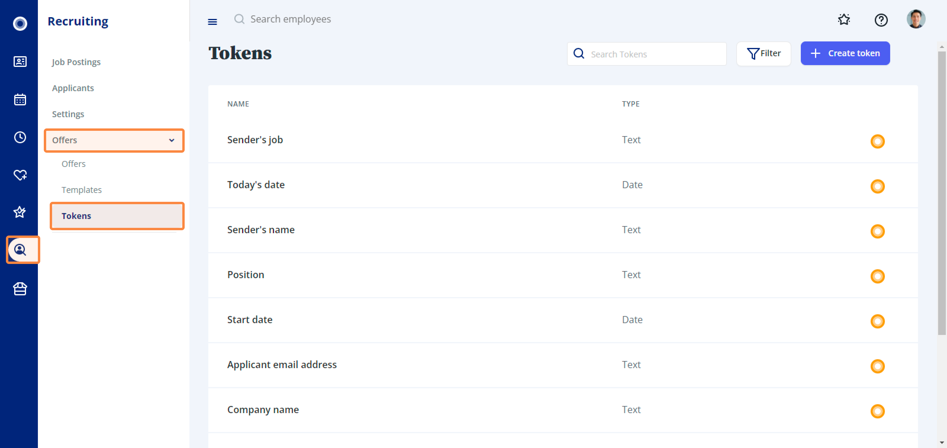947x448 pixels.
Task: Click the orange circle for Start date
Action: coord(877,321)
